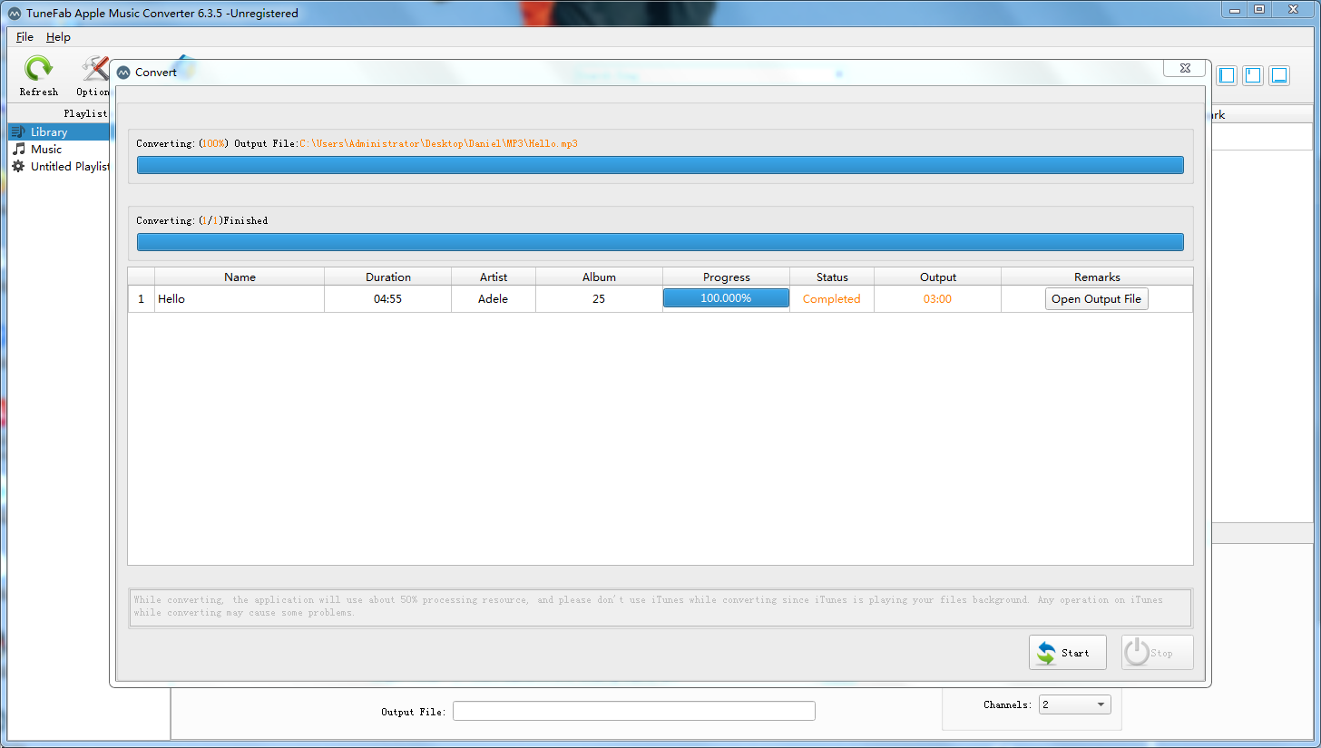Click the Stop conversion button
Image resolution: width=1321 pixels, height=748 pixels.
[1157, 653]
